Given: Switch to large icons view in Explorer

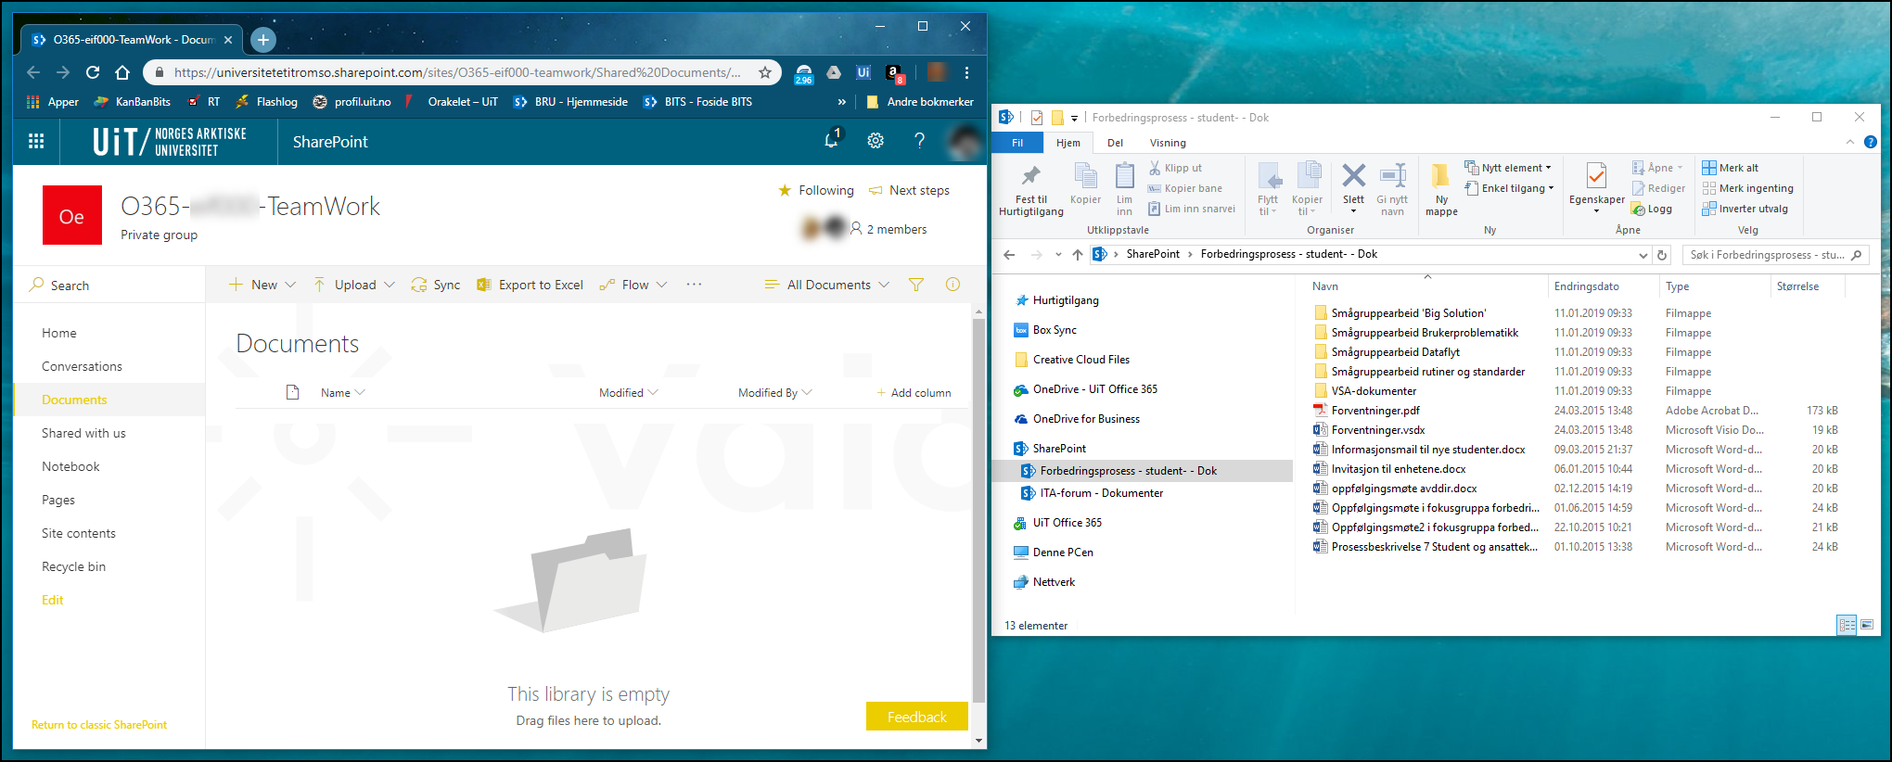Looking at the screenshot, I should pyautogui.click(x=1867, y=625).
